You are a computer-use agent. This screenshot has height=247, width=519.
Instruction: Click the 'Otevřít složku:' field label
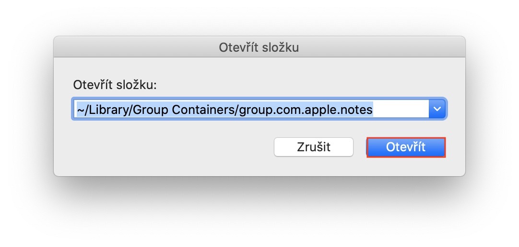pos(115,85)
